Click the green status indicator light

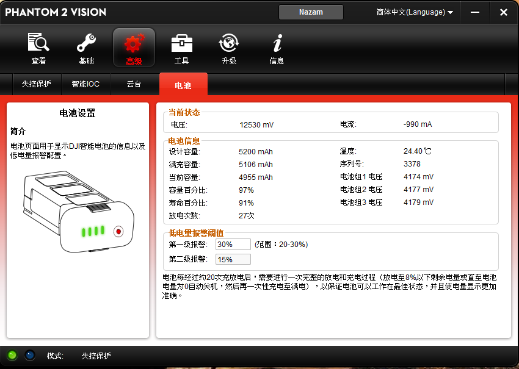12,356
